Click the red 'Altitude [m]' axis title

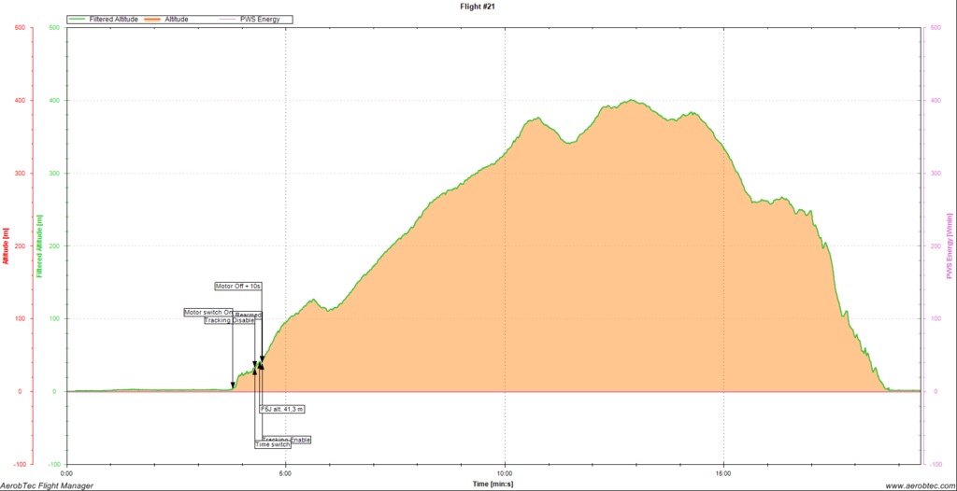[6, 245]
